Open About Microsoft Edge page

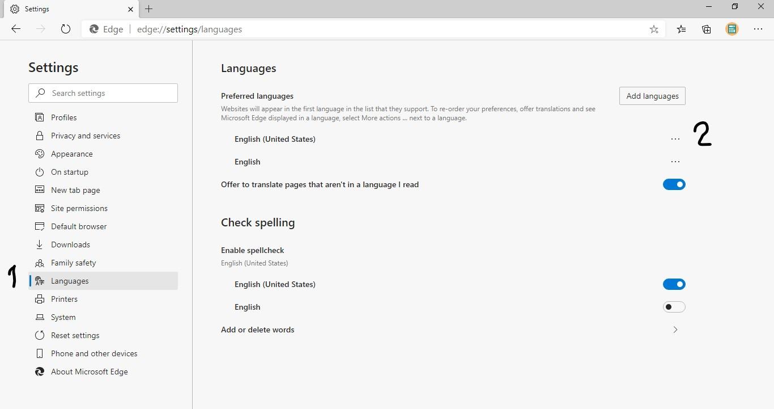103,372
